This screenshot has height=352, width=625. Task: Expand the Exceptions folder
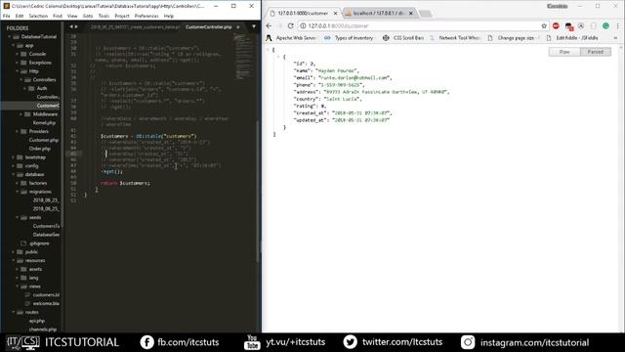pos(18,63)
